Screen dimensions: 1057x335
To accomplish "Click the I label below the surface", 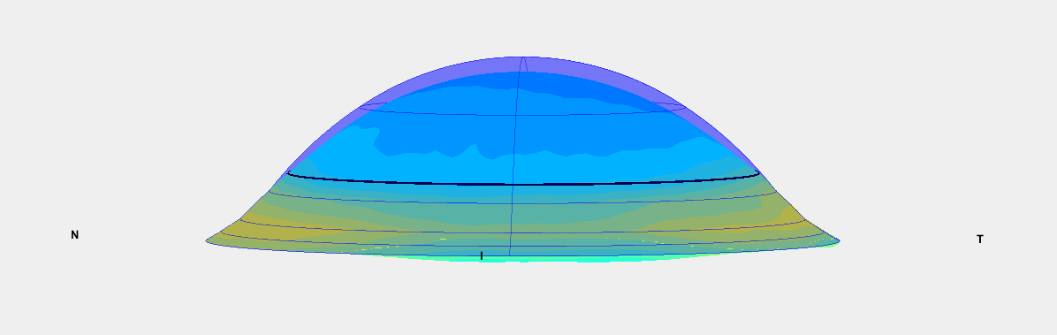I will click(x=482, y=255).
